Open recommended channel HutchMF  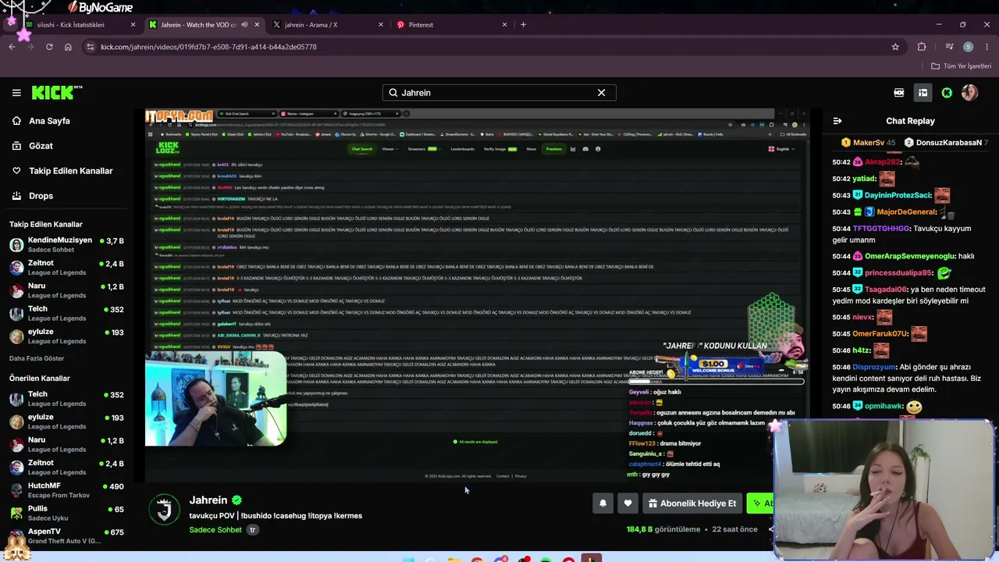point(66,491)
